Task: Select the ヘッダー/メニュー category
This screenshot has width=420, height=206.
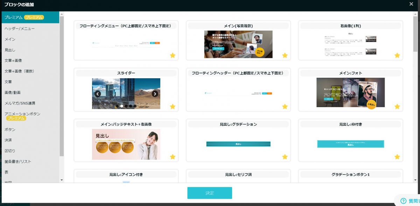Action: click(20, 29)
